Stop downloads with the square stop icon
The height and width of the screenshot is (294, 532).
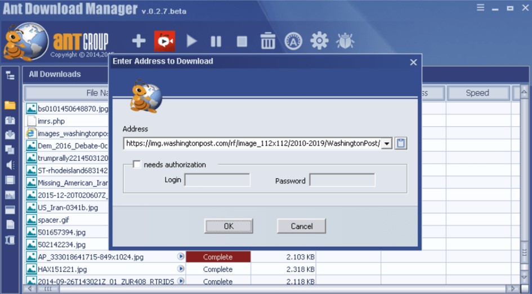coord(242,42)
